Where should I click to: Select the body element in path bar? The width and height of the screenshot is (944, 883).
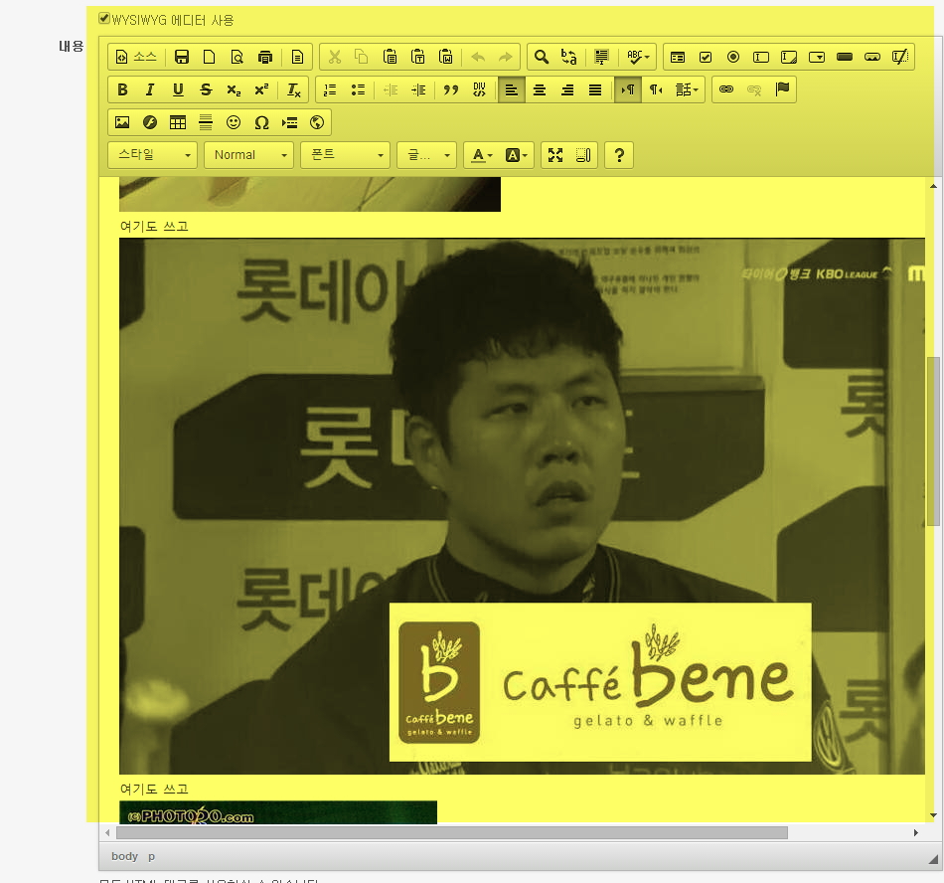pos(124,856)
